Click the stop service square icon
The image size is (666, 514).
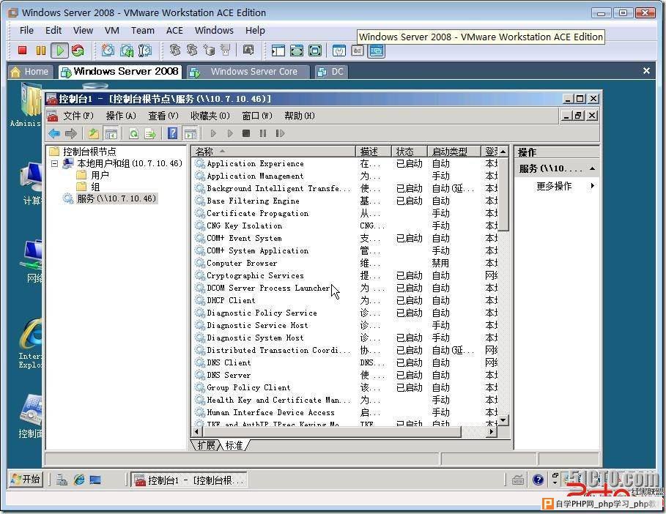[246, 133]
